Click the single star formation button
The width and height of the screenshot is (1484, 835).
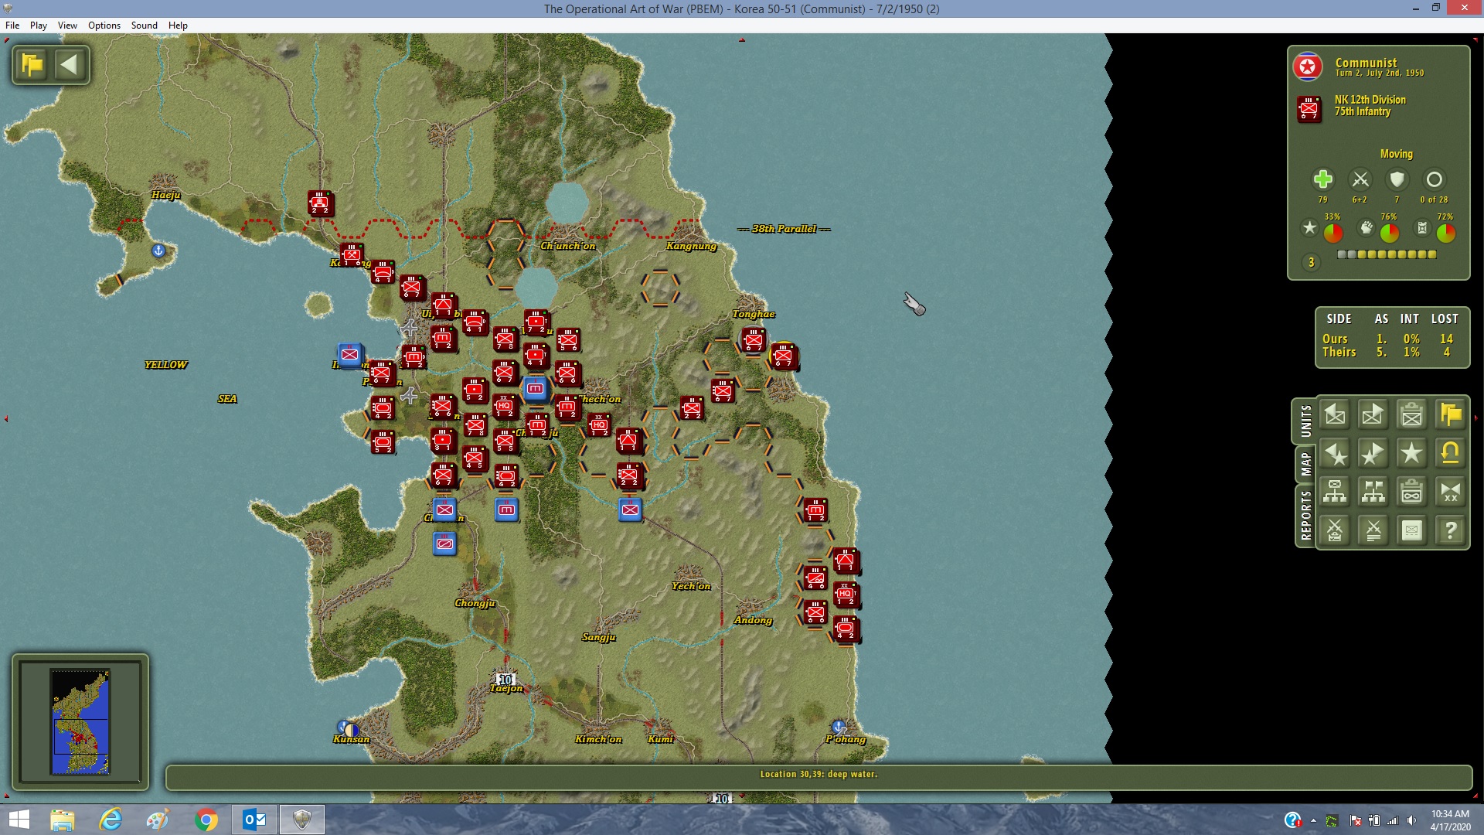point(1412,454)
